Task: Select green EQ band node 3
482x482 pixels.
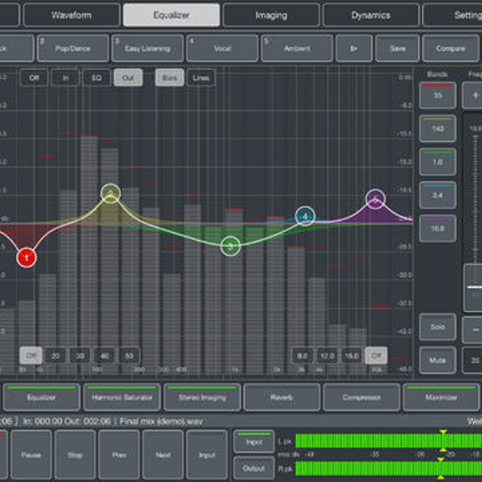Action: click(231, 246)
